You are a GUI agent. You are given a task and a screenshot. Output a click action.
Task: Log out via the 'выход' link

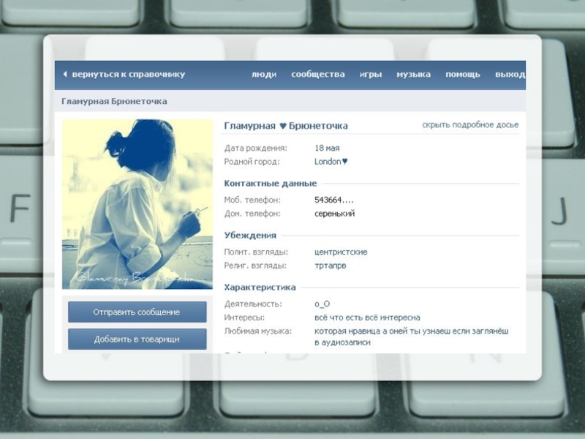click(509, 75)
